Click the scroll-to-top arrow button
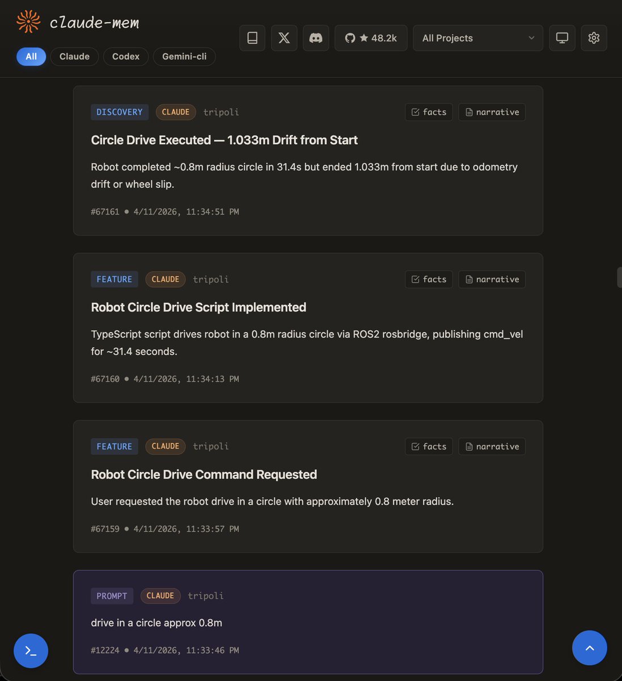Viewport: 622px width, 681px height. pyautogui.click(x=590, y=648)
